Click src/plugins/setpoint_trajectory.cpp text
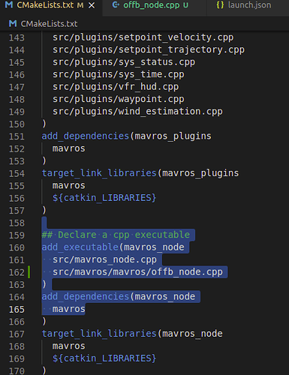289x375 pixels. (x=149, y=49)
